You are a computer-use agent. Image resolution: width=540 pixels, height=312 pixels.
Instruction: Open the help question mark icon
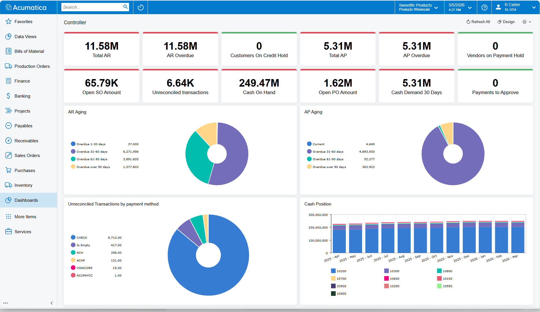point(484,8)
